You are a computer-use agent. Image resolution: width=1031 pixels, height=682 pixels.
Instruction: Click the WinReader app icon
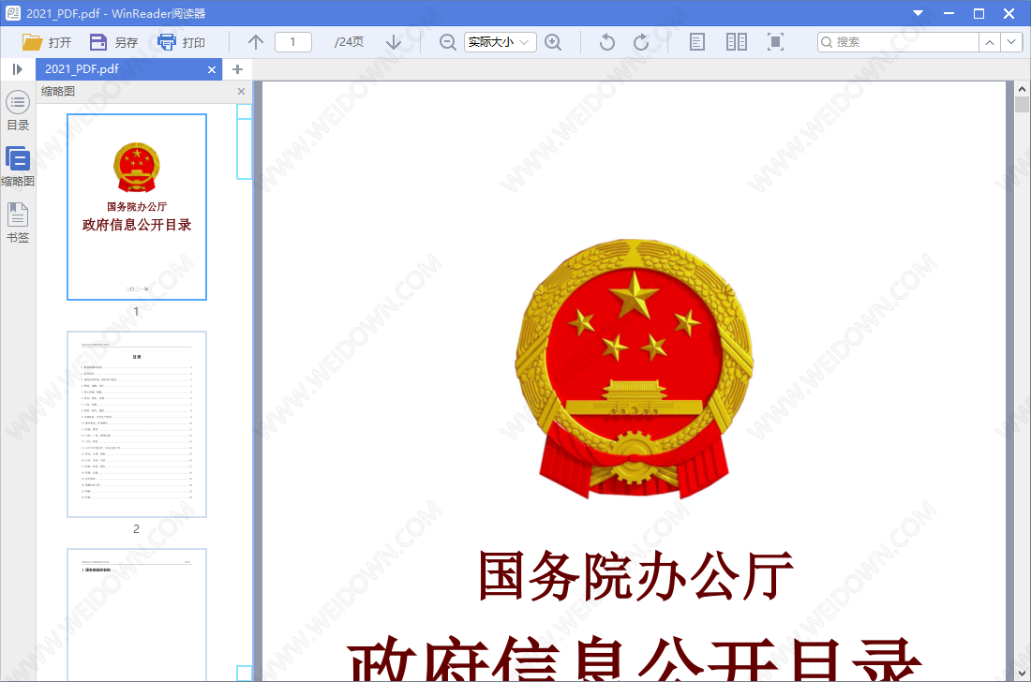pos(12,13)
